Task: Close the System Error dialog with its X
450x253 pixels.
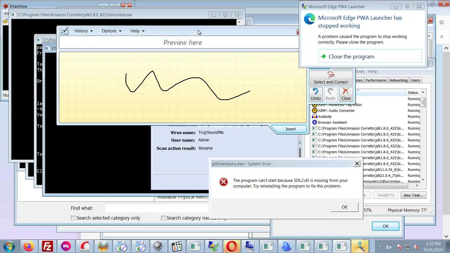Action: (x=357, y=164)
